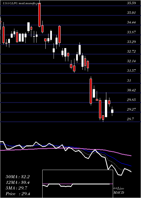Click the <<Live MACD label
The image size is (141, 198).
click(119, 191)
